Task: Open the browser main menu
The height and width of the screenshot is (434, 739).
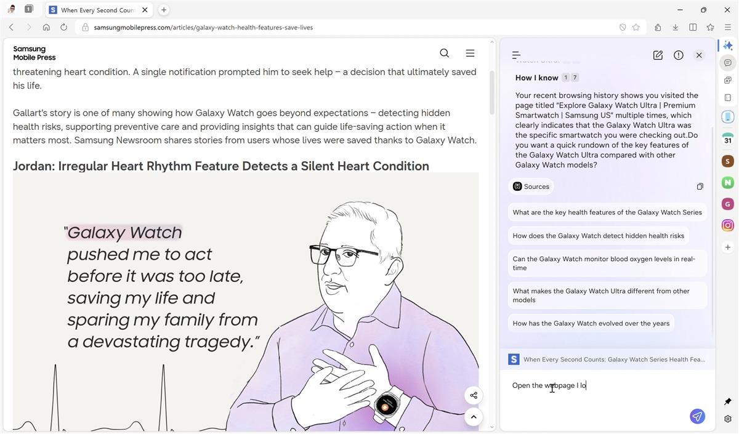Action: (727, 27)
